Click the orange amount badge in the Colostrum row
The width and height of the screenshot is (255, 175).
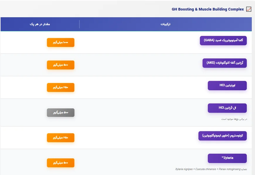(x=61, y=138)
